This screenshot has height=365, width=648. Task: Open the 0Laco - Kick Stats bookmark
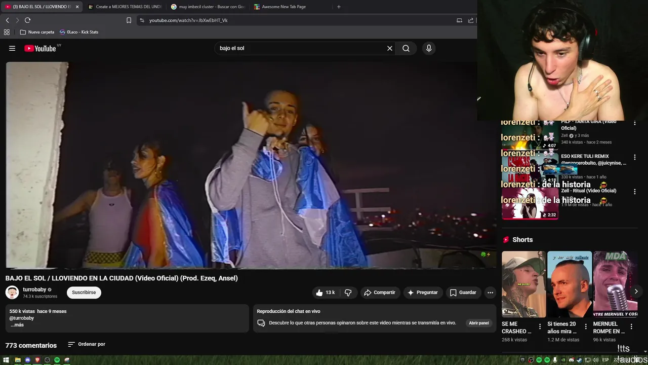tap(79, 32)
